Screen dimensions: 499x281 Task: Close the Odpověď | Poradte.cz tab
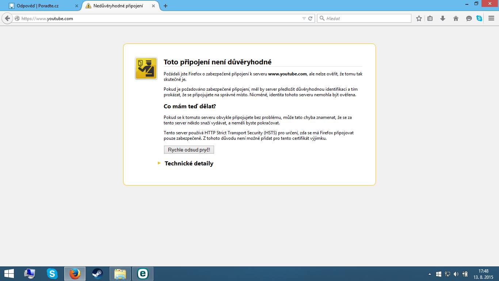[76, 6]
